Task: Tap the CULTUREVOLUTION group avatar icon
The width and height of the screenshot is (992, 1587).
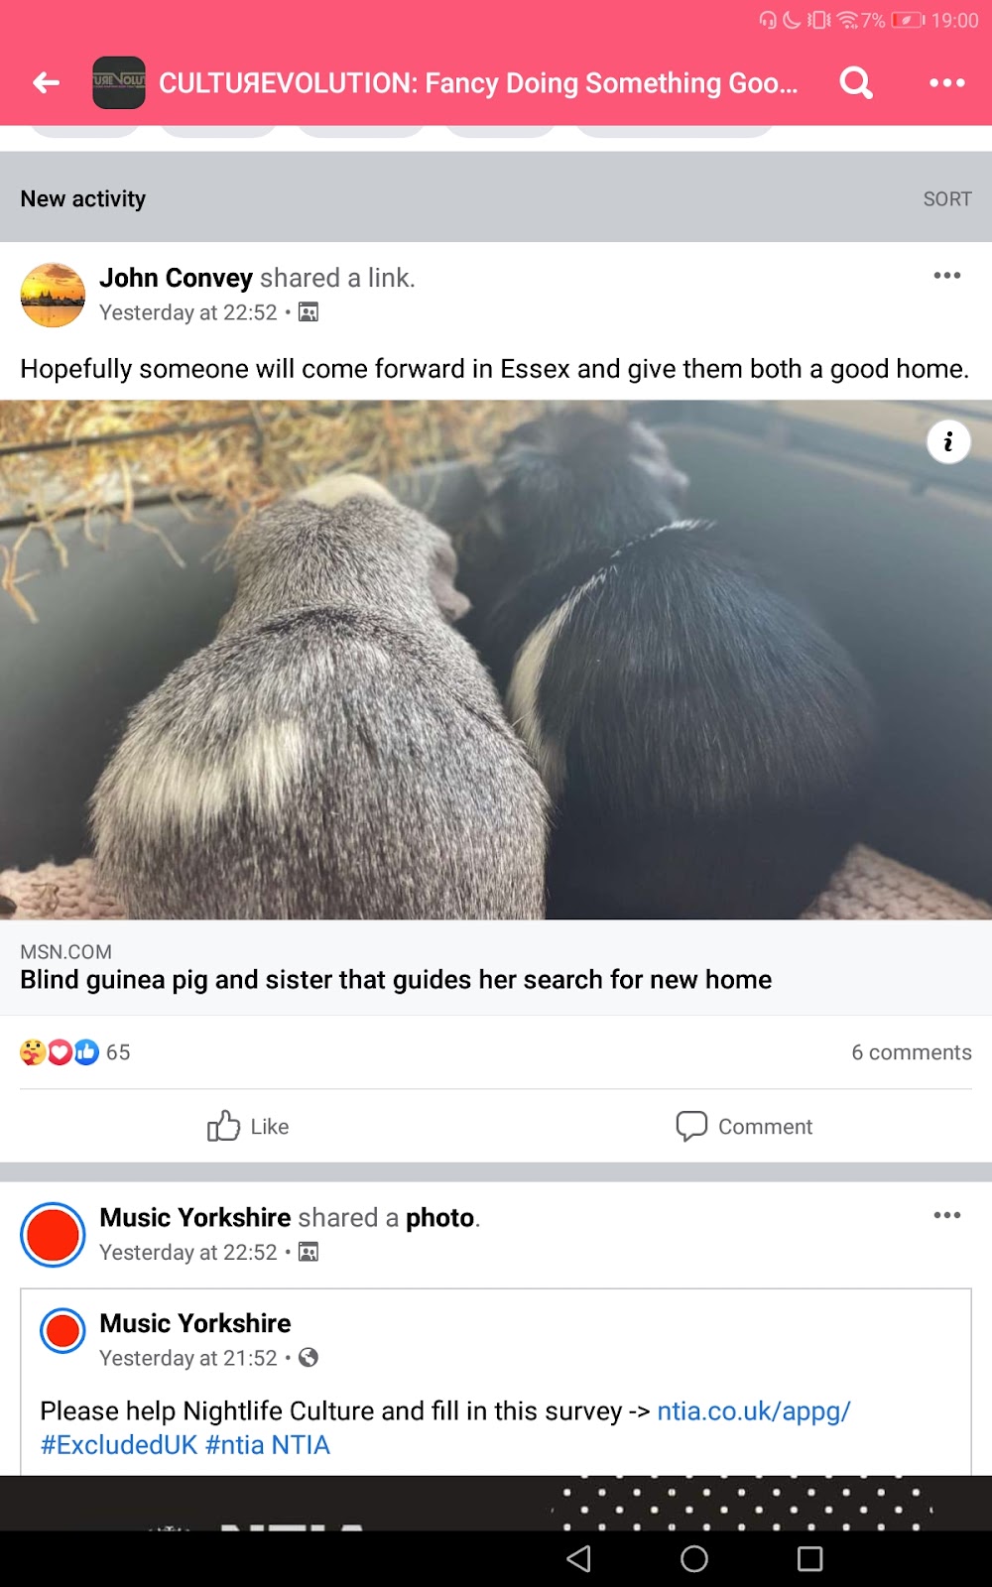Action: 119,82
